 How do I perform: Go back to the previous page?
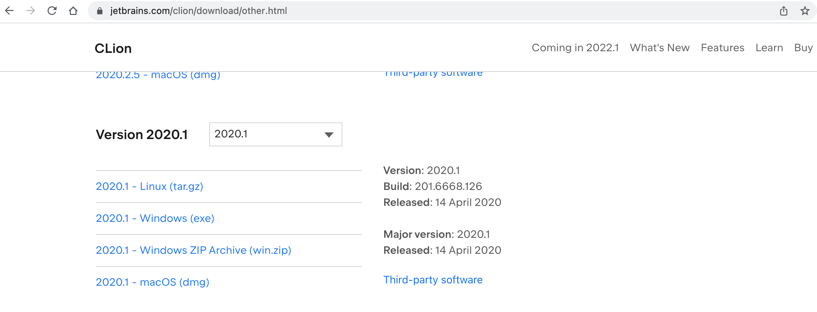[x=10, y=11]
